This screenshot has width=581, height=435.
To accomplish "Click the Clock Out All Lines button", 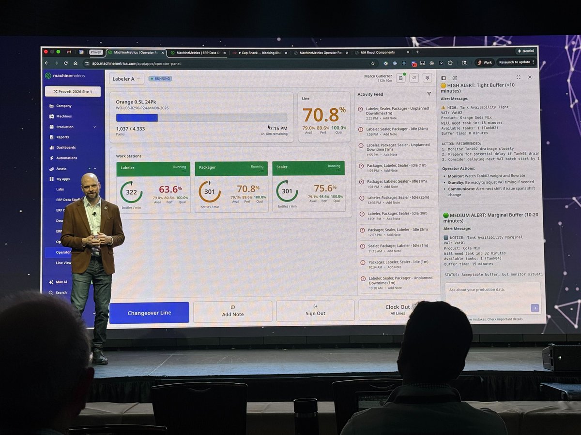I will [398, 310].
